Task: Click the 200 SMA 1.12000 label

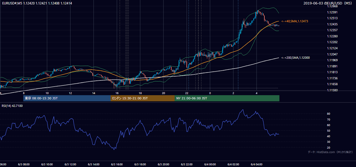Action: point(295,58)
